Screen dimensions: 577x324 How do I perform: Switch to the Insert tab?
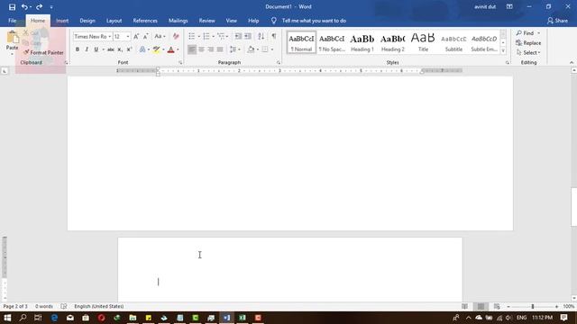pos(62,21)
